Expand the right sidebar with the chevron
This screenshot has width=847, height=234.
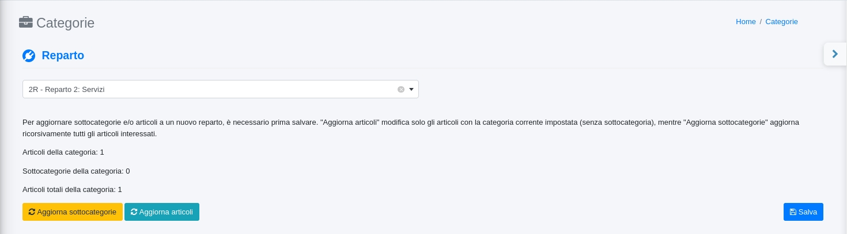[x=835, y=54]
